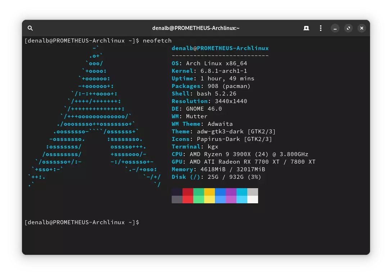
Task: Click the Uptime value 1 hour, 49 mins
Action: click(x=227, y=78)
